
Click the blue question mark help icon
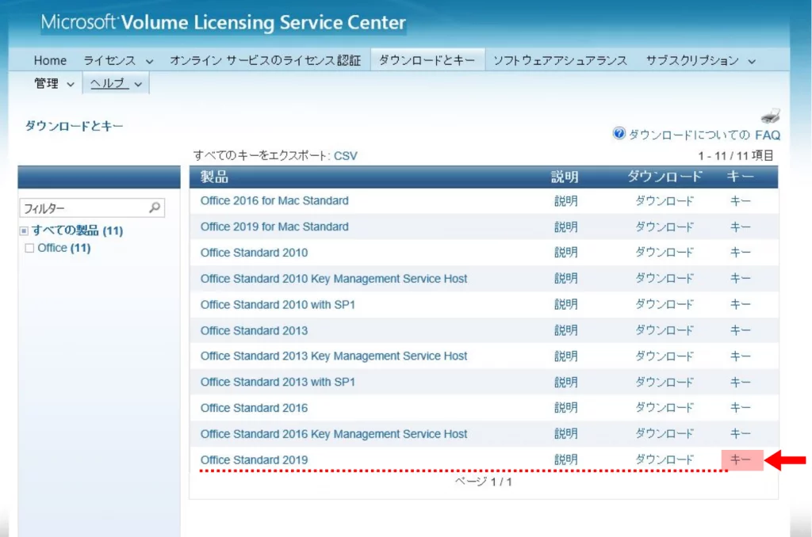[619, 134]
